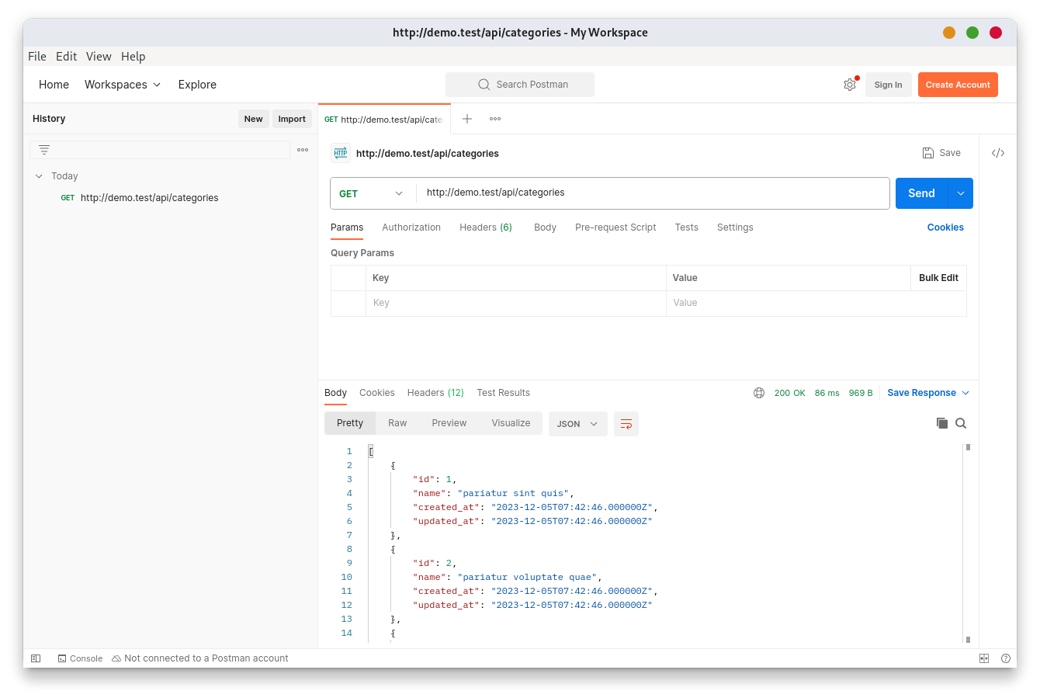The height and width of the screenshot is (698, 1040).
Task: Select the Params tab
Action: (347, 227)
